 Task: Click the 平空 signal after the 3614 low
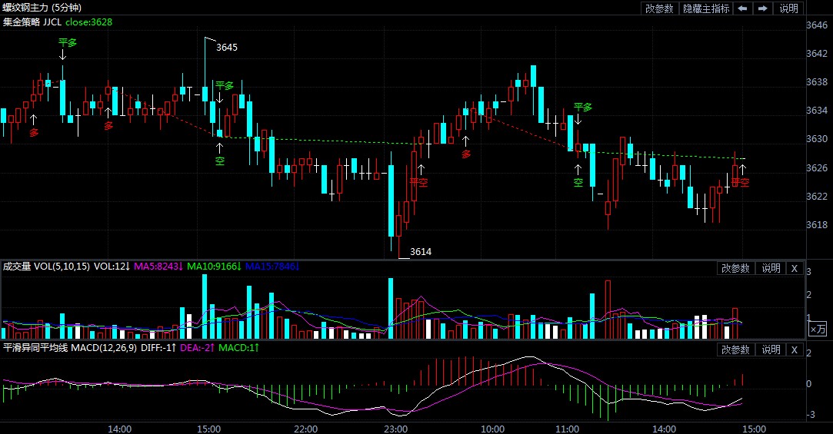coord(418,183)
